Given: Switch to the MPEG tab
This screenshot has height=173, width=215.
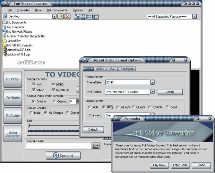Looking at the screenshot, I should [x=100, y=69].
